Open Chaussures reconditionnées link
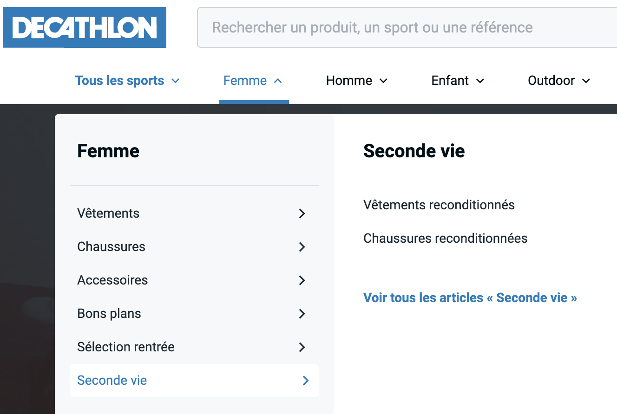 point(446,238)
